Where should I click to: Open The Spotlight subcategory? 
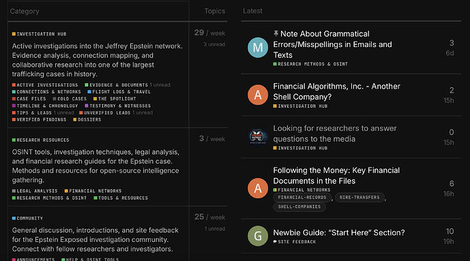(115, 99)
